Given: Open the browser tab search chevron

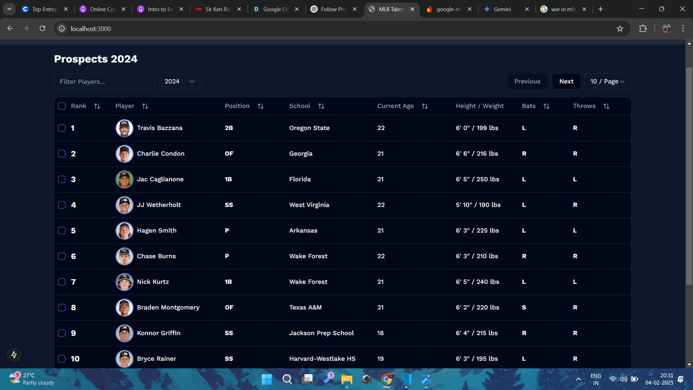Looking at the screenshot, I should click(9, 9).
